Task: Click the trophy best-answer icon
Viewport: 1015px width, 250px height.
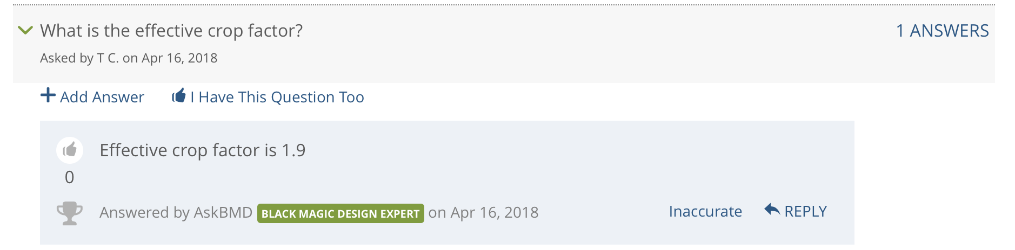Action: tap(70, 213)
